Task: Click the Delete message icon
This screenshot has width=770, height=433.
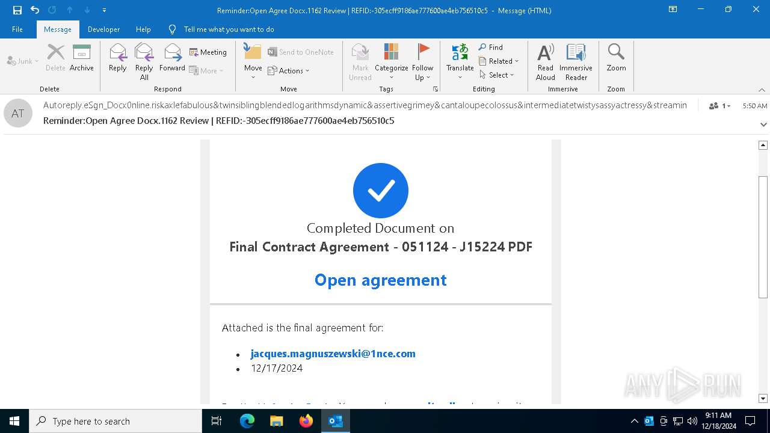Action: tap(55, 58)
